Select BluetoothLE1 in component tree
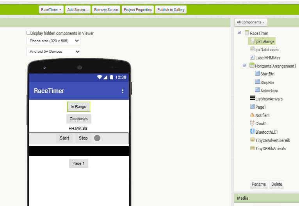299x206 pixels. [x=266, y=132]
